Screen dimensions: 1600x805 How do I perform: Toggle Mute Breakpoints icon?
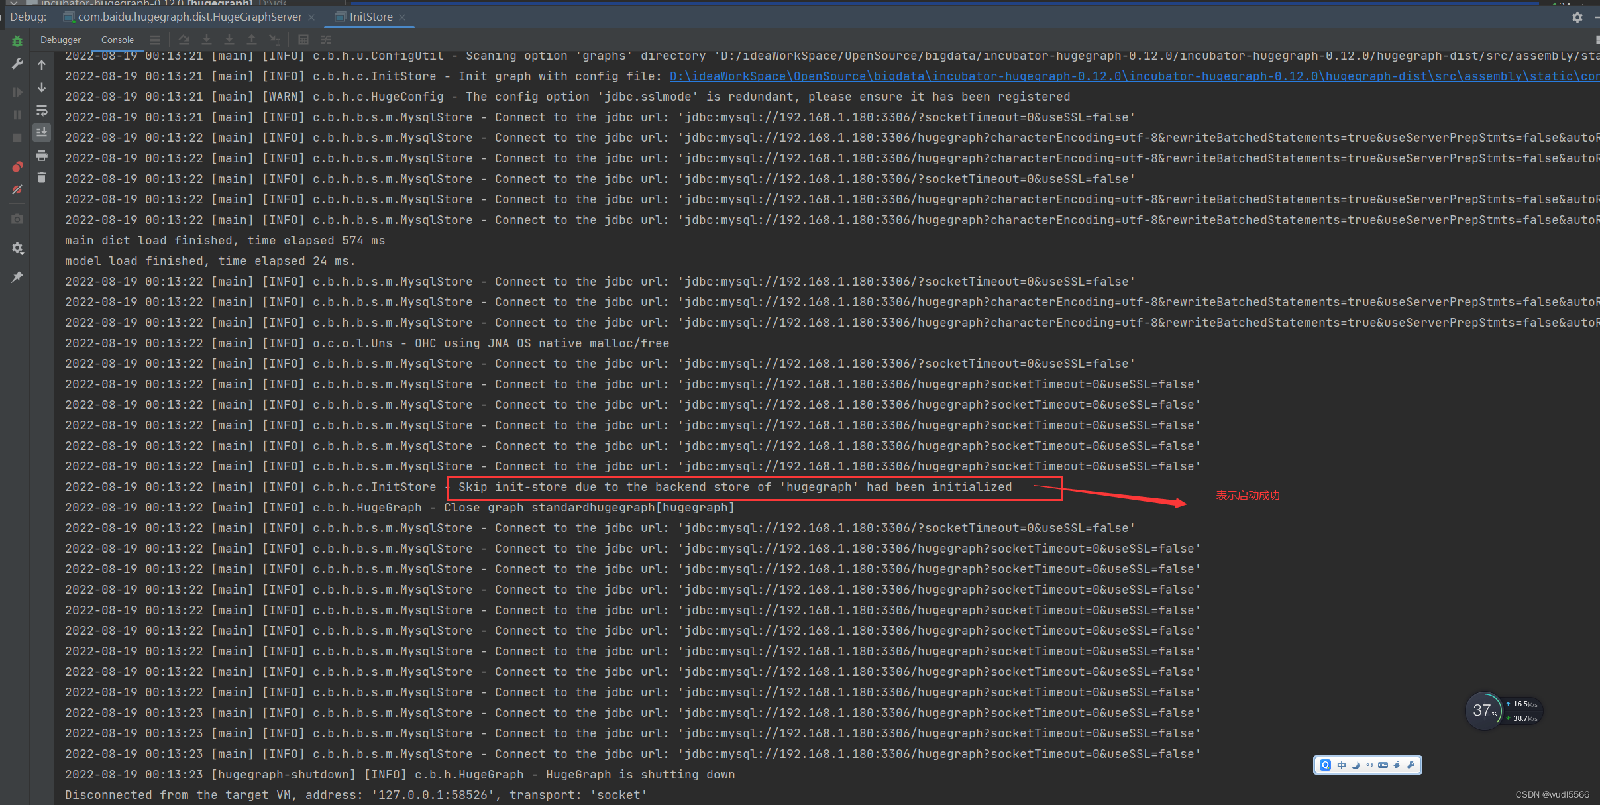click(x=17, y=189)
